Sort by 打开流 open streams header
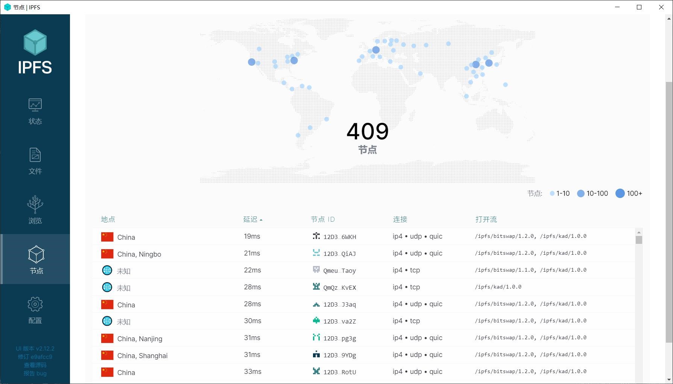 pos(486,219)
